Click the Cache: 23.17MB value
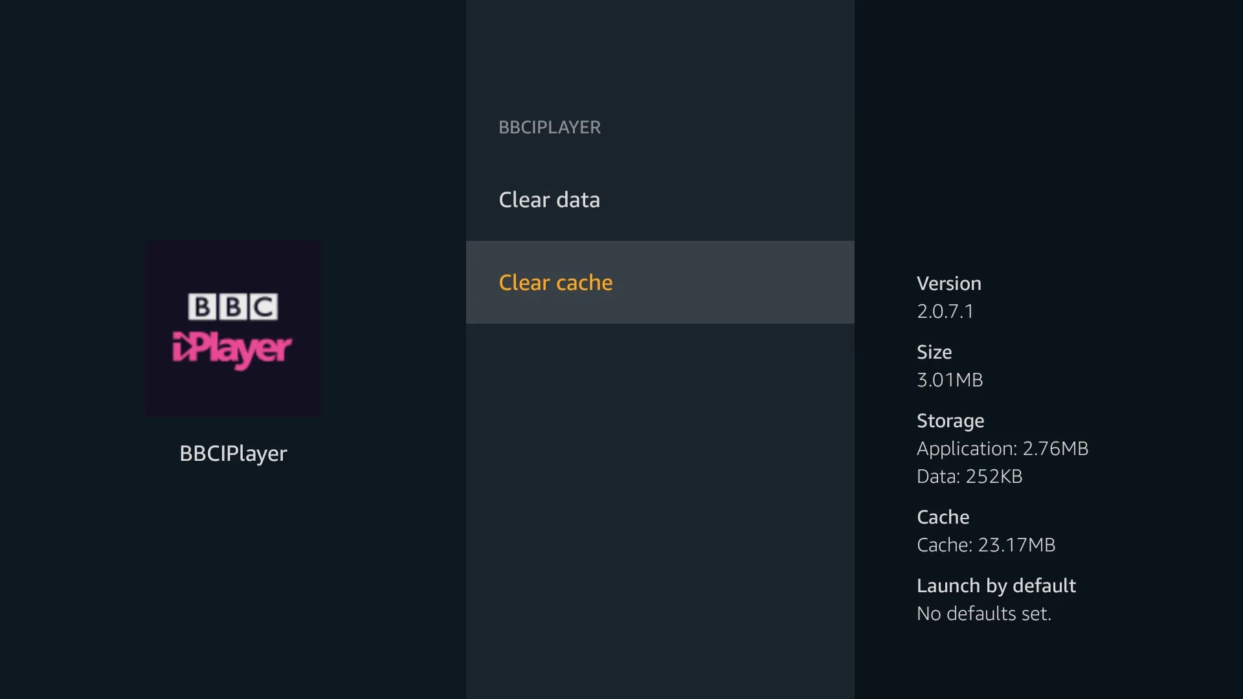The image size is (1243, 699). 986,545
